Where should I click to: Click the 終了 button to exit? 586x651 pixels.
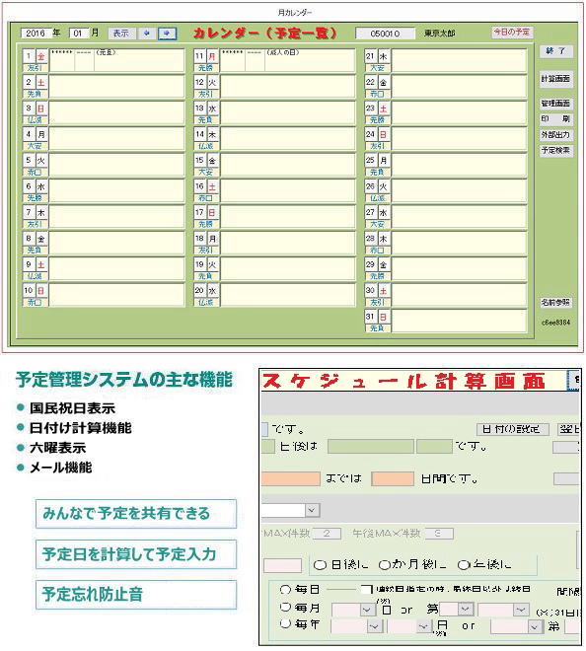[x=556, y=51]
